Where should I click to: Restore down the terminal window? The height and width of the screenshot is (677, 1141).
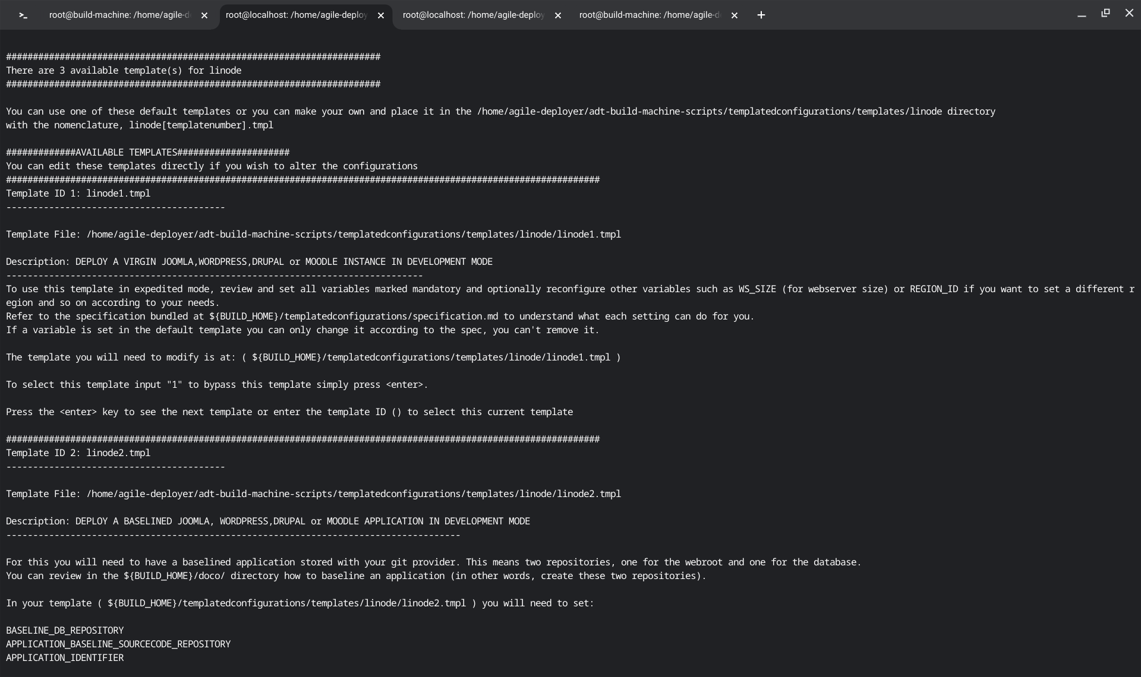(1105, 13)
